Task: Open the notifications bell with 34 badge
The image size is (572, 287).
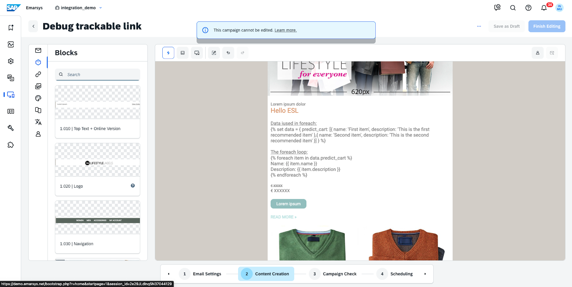Action: click(544, 8)
